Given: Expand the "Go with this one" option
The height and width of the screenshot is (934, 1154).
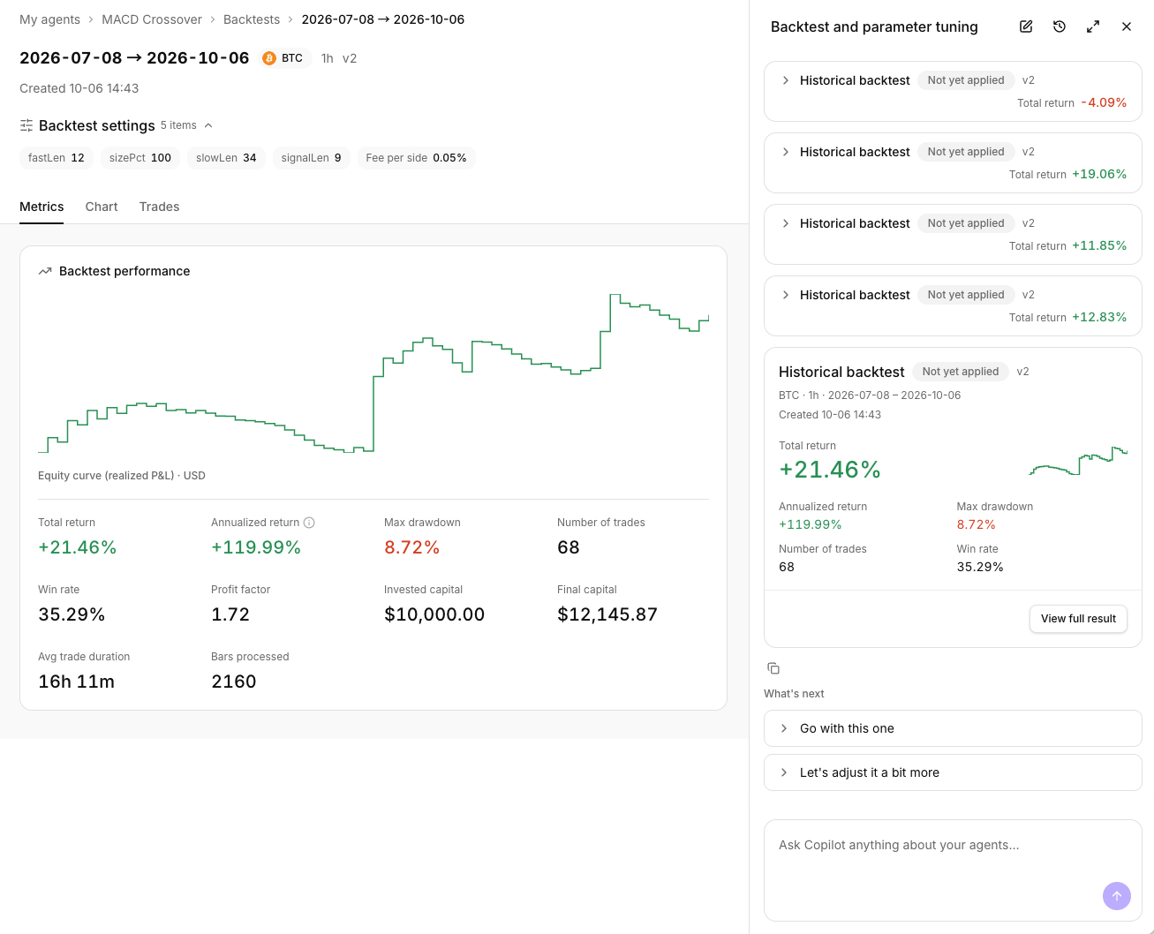Looking at the screenshot, I should click(x=953, y=728).
